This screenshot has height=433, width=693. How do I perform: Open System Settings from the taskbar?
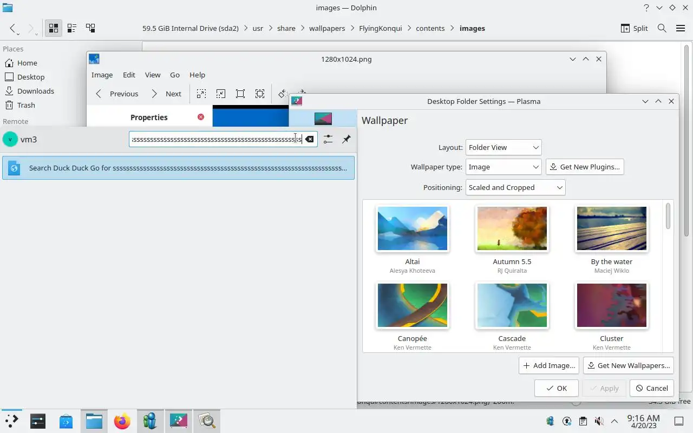[38, 421]
